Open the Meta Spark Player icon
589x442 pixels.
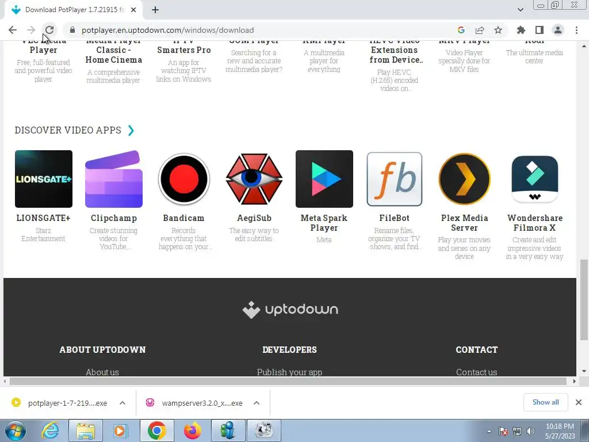click(x=324, y=179)
